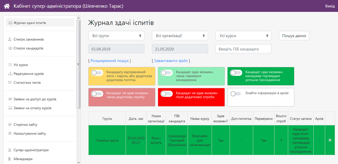Switch on Знайти інформацію в архіві
This screenshot has height=164, width=338.
point(236,94)
